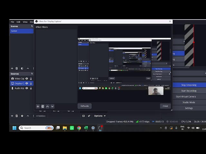206x154 pixels.
Task: Remove the selected scene with trash icon
Action: coord(17,68)
